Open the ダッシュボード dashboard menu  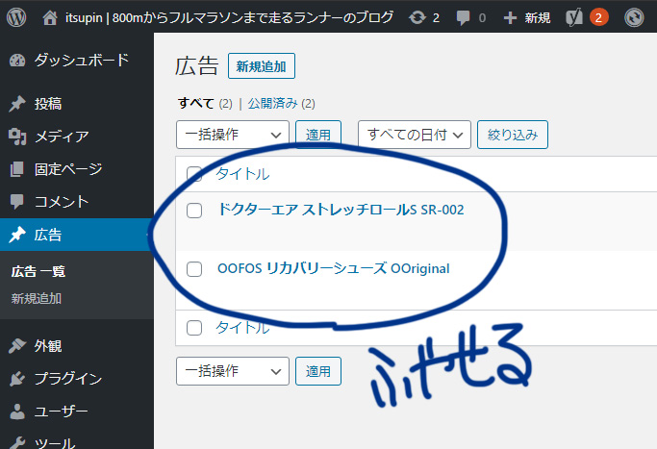tap(81, 61)
